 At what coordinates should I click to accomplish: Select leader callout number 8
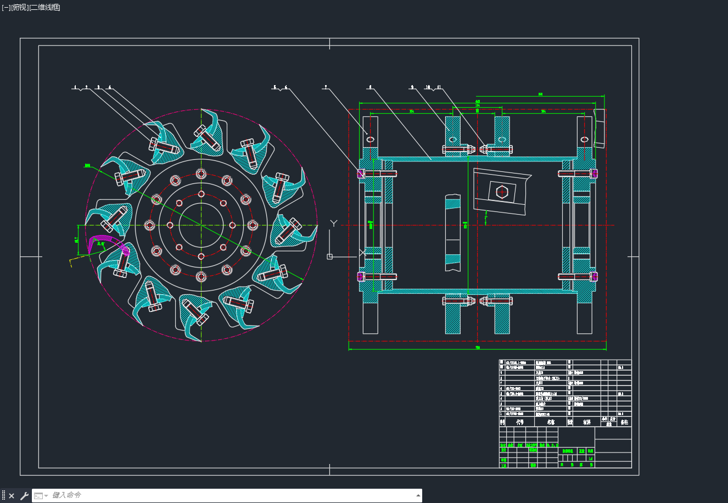pyautogui.click(x=370, y=87)
